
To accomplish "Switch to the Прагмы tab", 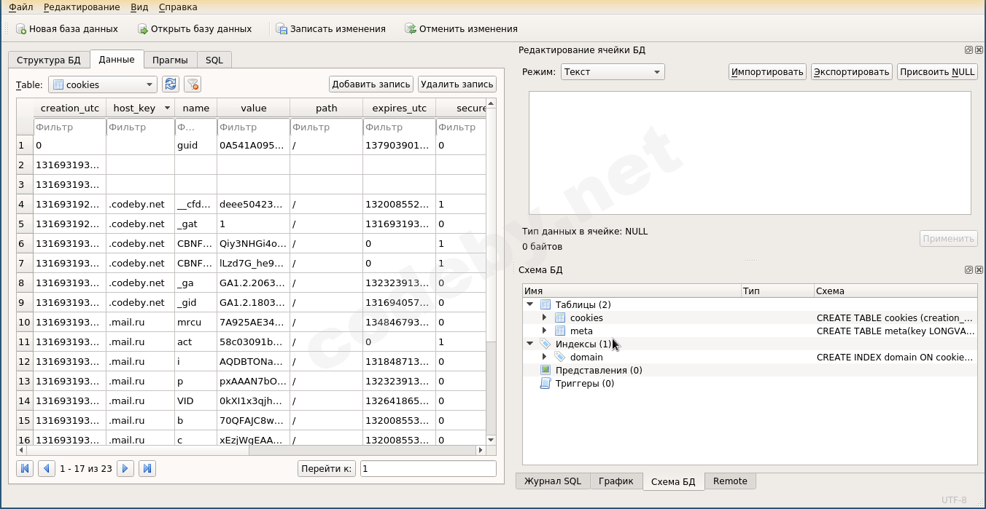I will click(170, 60).
